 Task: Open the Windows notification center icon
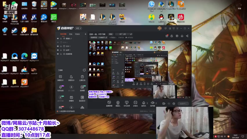(243, 136)
